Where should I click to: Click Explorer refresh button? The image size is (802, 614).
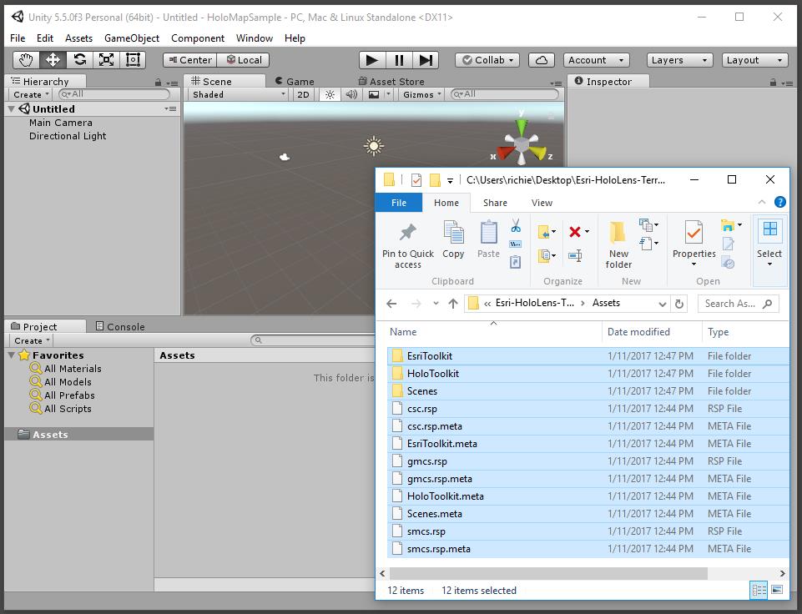[x=679, y=304]
